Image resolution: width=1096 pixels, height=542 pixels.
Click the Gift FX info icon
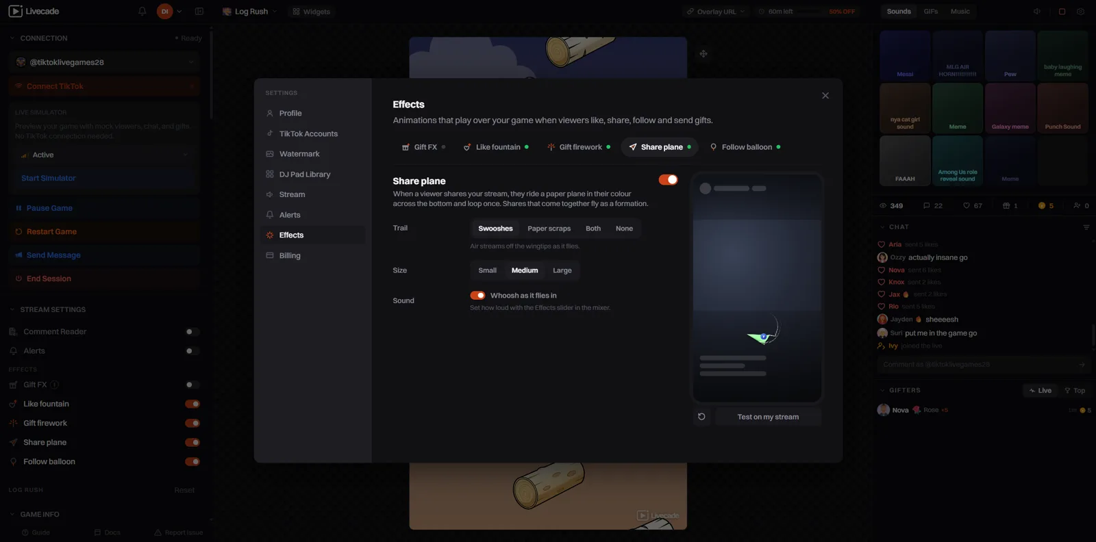(55, 385)
